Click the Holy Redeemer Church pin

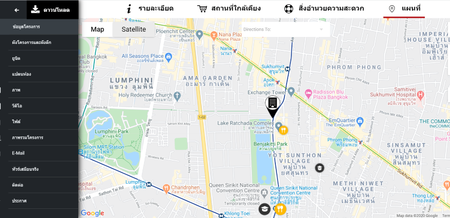(177, 96)
